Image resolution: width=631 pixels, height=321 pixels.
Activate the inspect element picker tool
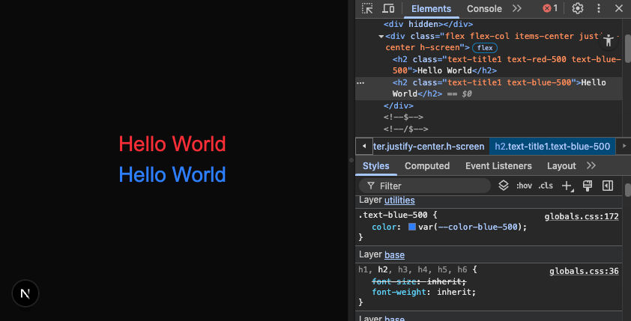367,8
